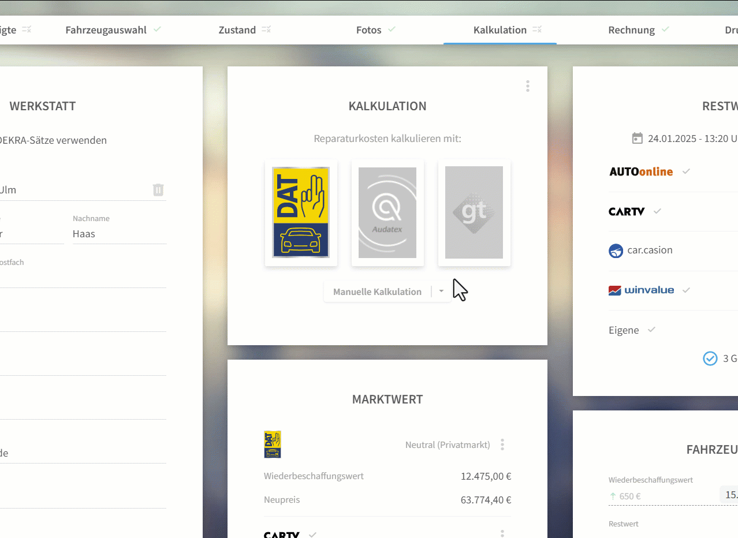
Task: Toggle the checkmark next to CARTV in the Restwert card
Action: (657, 211)
